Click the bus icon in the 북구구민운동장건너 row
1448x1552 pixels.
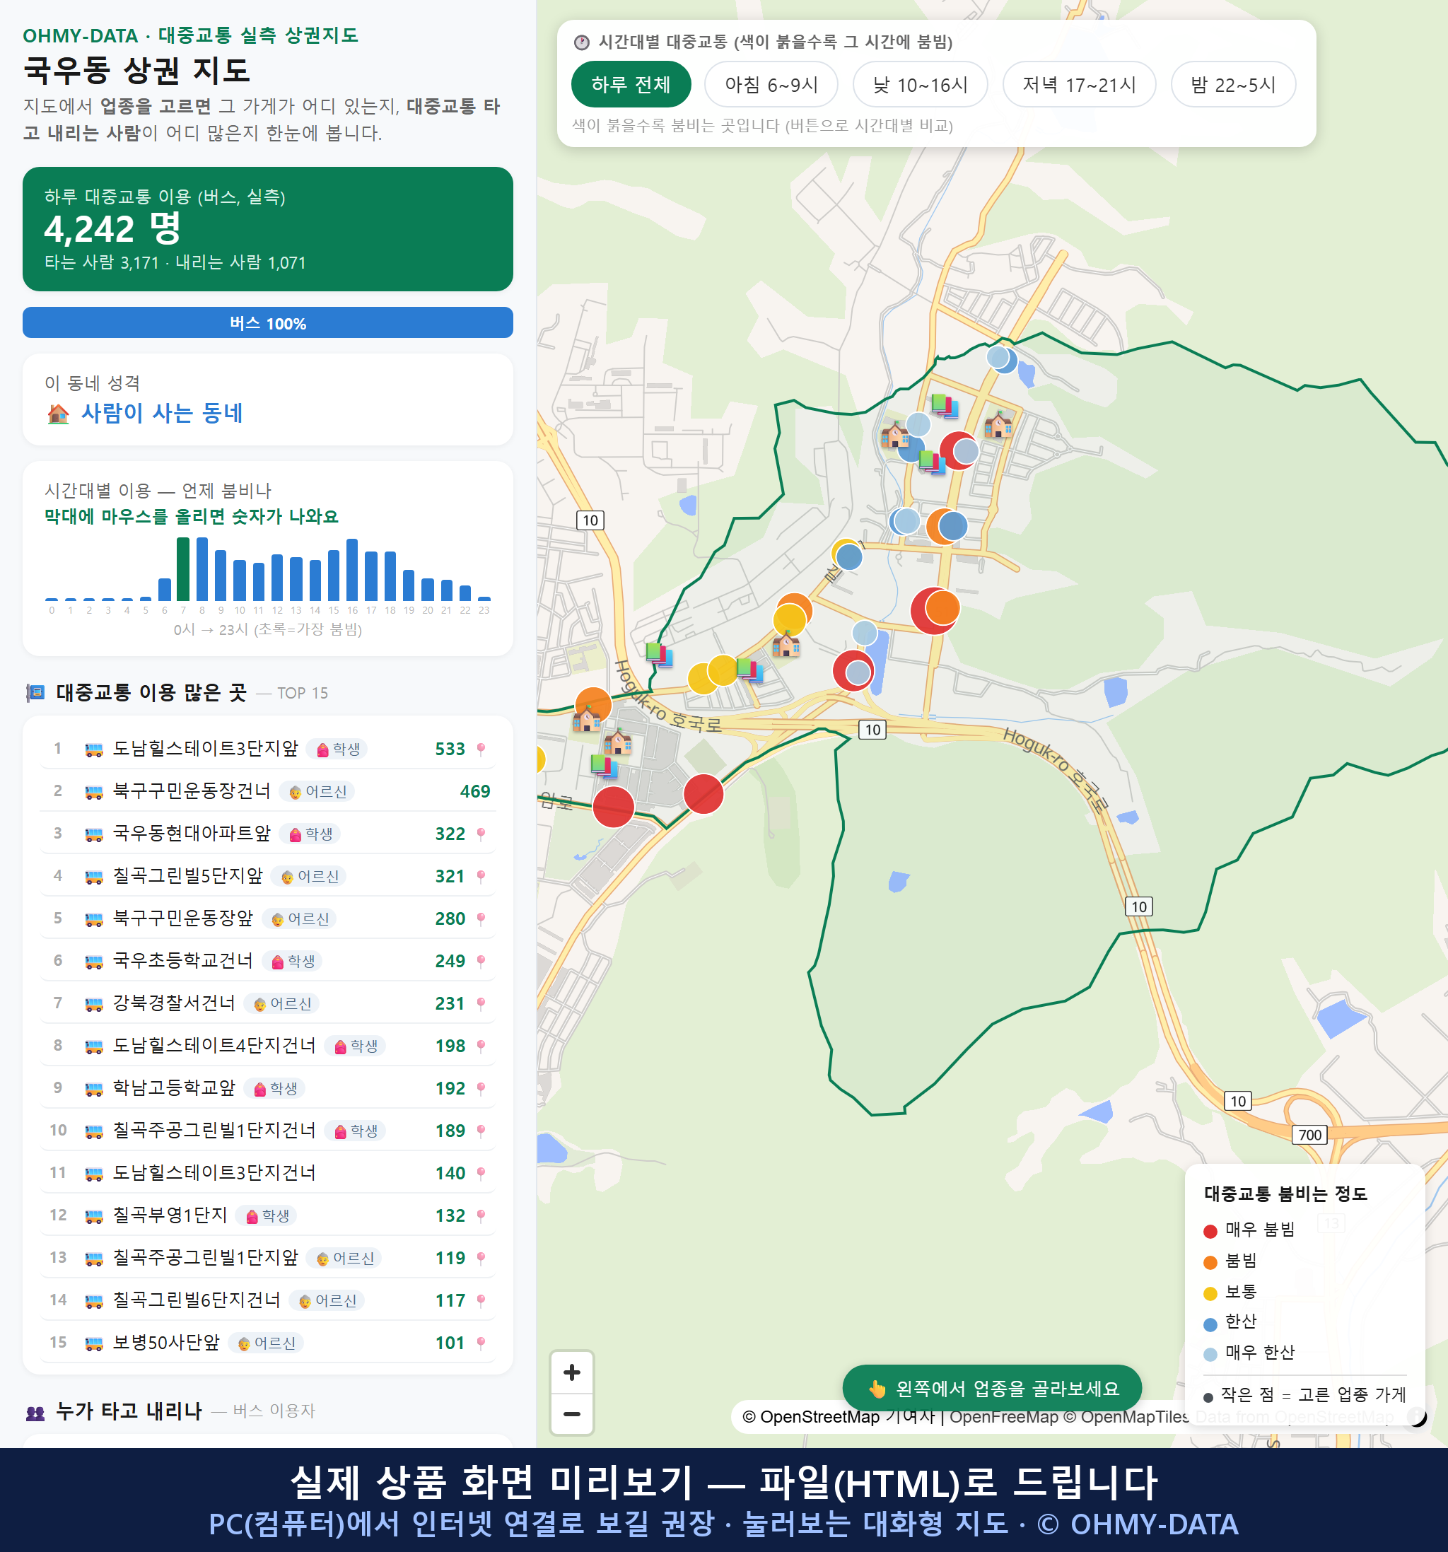[x=93, y=793]
